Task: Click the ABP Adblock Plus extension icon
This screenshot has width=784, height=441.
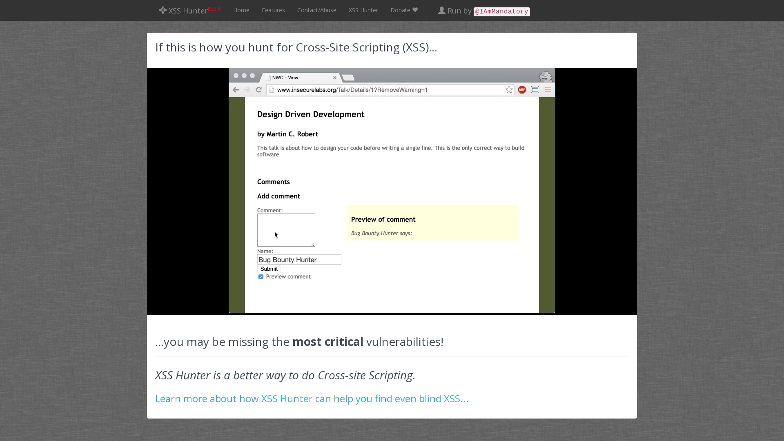Action: tap(522, 90)
